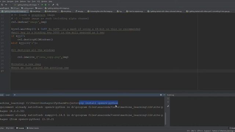Switch to the wire plot.py editor tab

pyautogui.click(x=67, y=11)
